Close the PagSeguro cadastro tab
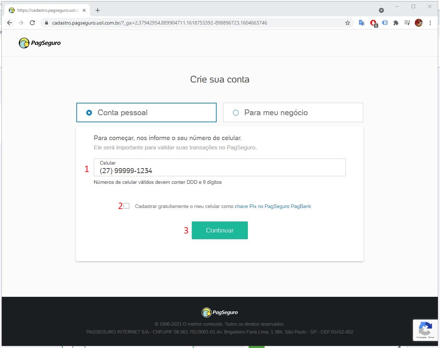Image resolution: width=440 pixels, height=348 pixels. click(84, 10)
